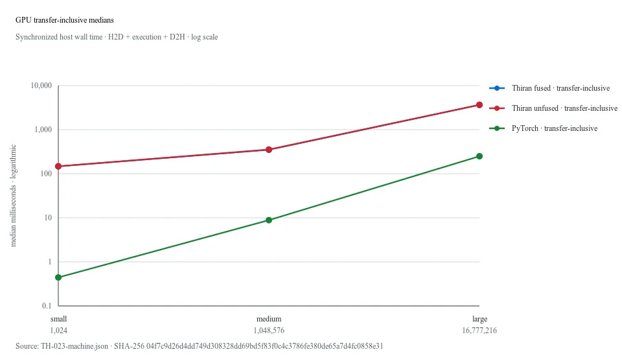Click the source TH-023-machine.json footer text
The height and width of the screenshot is (363, 622).
click(x=199, y=346)
